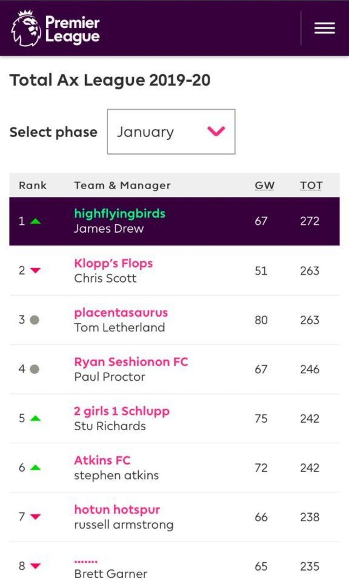Click red down arrow beside rank 2
Image resolution: width=349 pixels, height=584 pixels.
[x=36, y=271]
